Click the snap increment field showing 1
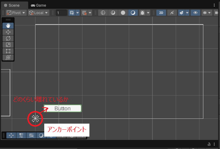 tap(61, 13)
